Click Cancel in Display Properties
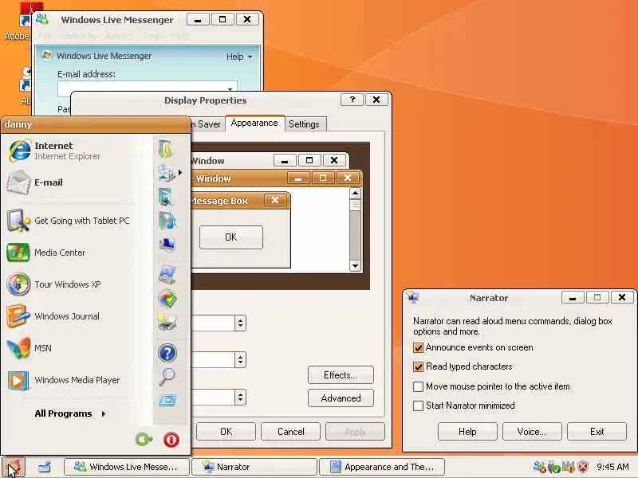The image size is (638, 478). click(x=290, y=431)
